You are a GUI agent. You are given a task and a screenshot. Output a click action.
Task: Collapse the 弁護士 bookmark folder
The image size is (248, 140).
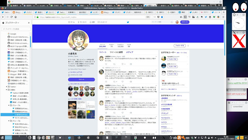[x=7, y=90]
